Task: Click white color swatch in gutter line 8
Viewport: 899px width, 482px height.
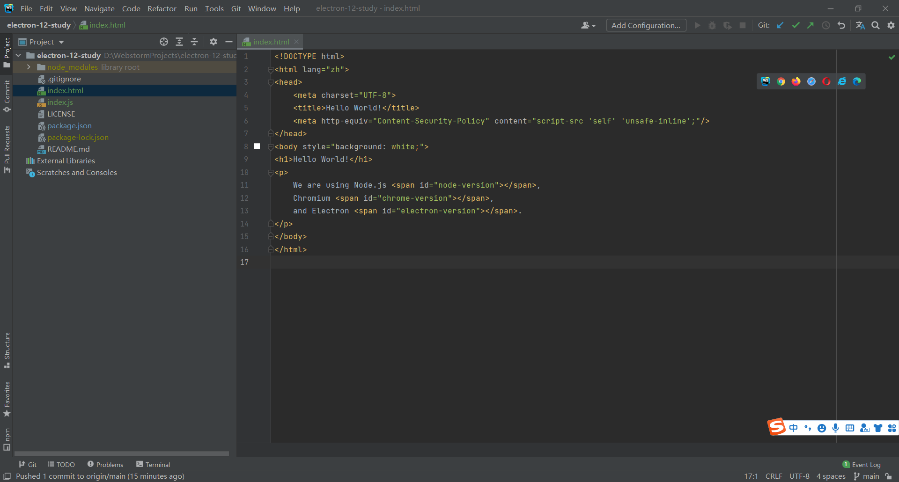Action: point(257,146)
